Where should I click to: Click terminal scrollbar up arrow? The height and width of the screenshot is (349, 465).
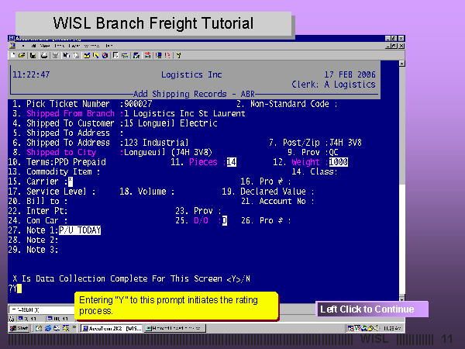(401, 64)
